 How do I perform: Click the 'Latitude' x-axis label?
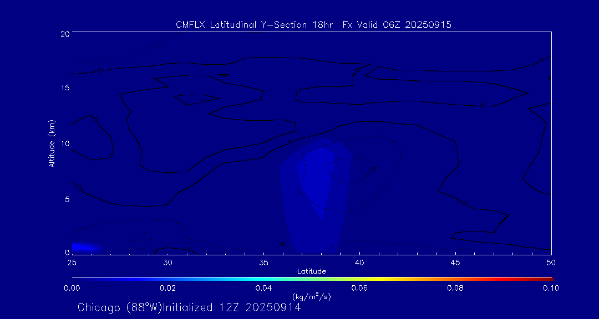(x=311, y=271)
